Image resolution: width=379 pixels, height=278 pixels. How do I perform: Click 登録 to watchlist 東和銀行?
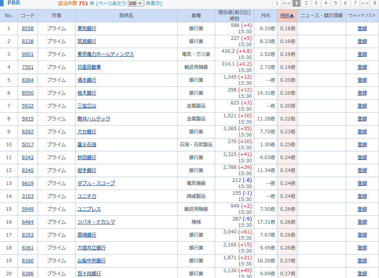point(362,29)
